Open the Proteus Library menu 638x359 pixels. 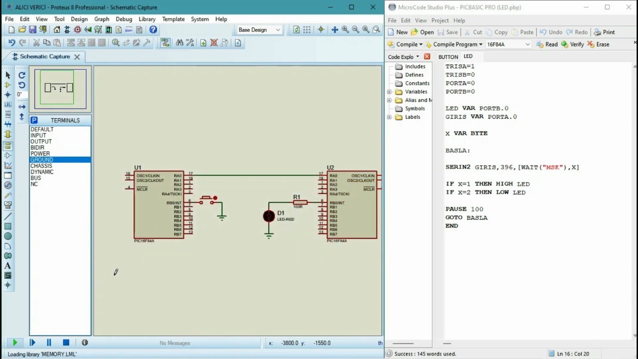coord(147,19)
